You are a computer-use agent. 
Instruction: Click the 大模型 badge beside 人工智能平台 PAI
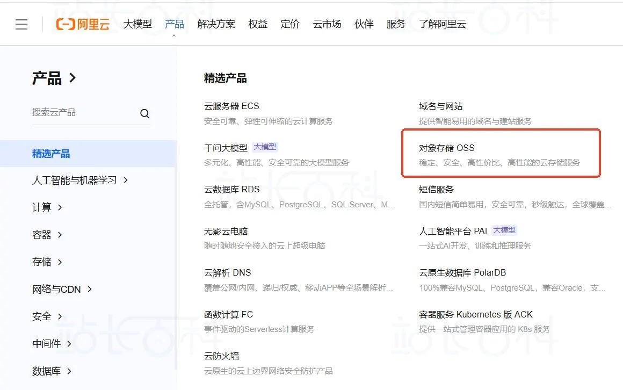pyautogui.click(x=504, y=230)
